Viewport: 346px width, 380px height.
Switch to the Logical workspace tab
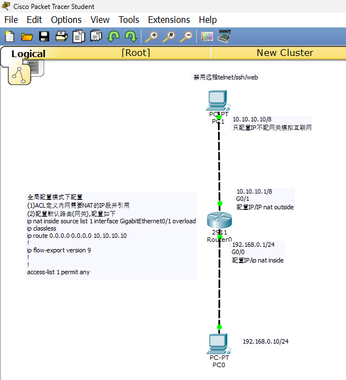pyautogui.click(x=29, y=54)
